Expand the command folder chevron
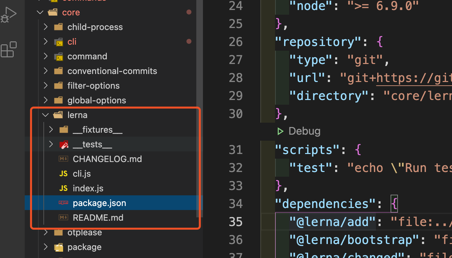Screen dimensions: 452x258 [46, 56]
